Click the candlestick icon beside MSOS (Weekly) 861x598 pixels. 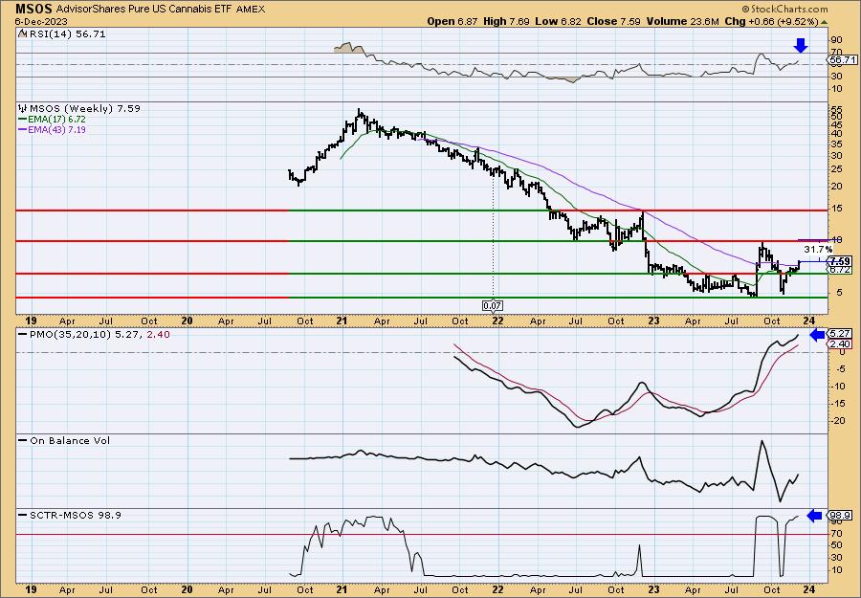click(x=23, y=108)
